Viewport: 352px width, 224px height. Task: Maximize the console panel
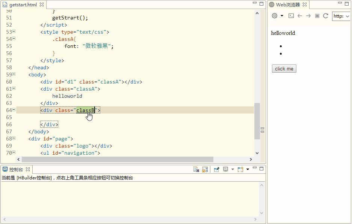[x=261, y=169]
